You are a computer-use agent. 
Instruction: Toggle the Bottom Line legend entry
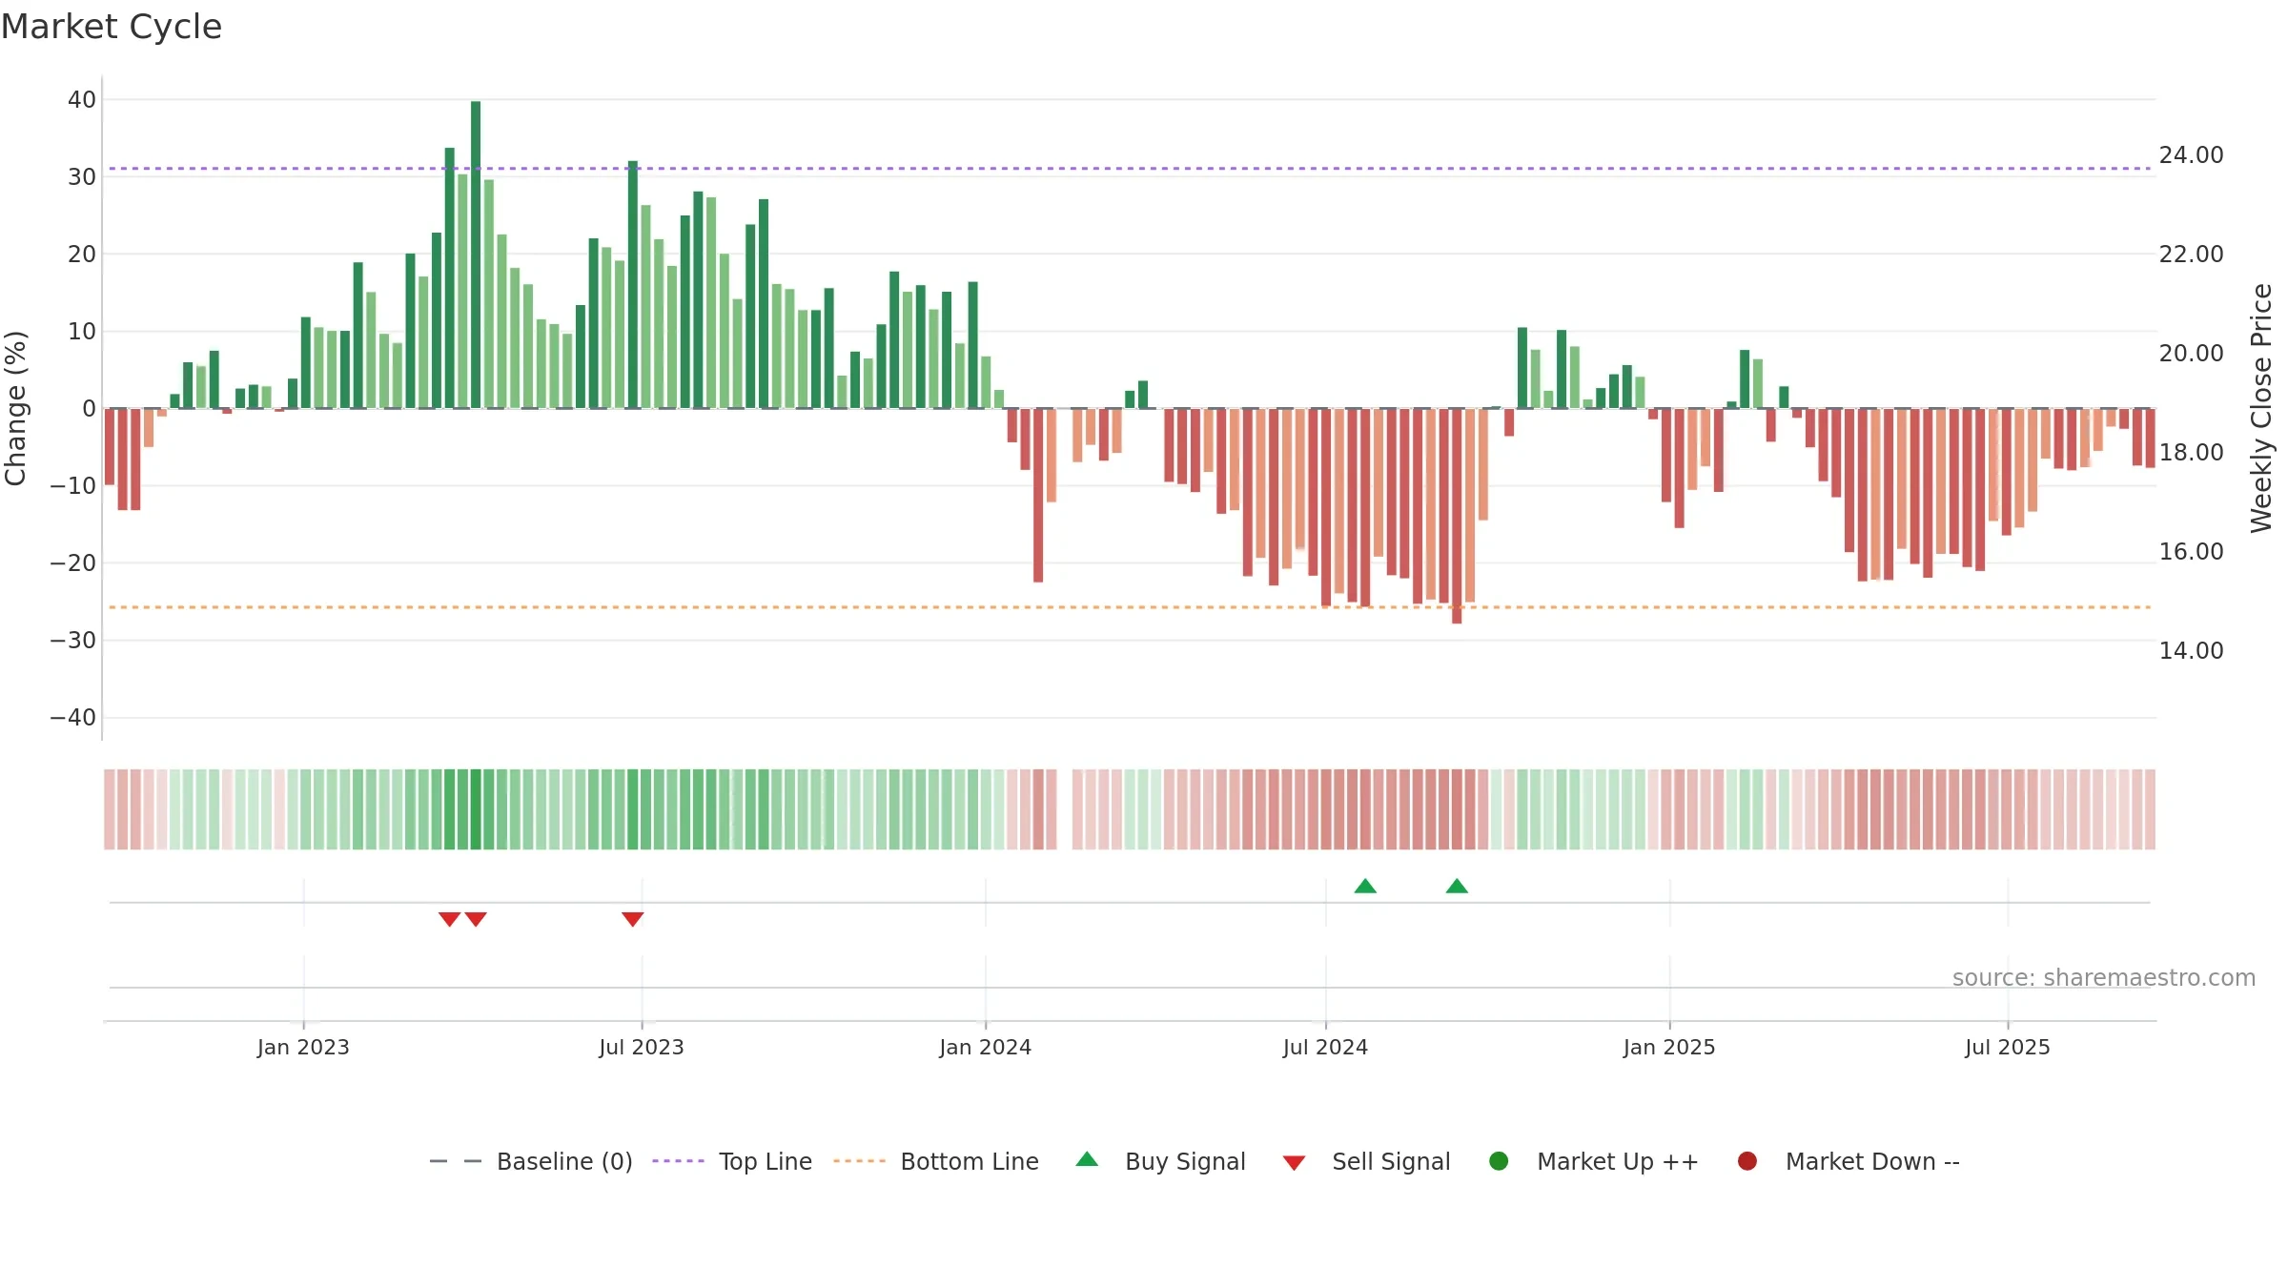(x=935, y=1161)
